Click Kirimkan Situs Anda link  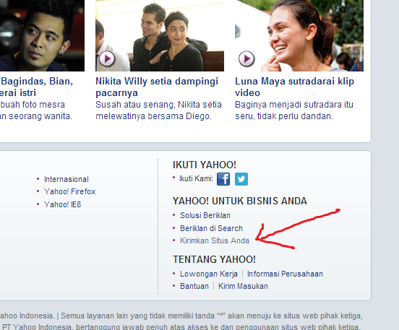(215, 240)
